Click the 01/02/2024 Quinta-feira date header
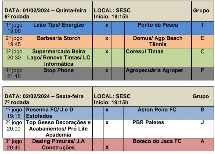This screenshot has height=154, width=215. 45,11
